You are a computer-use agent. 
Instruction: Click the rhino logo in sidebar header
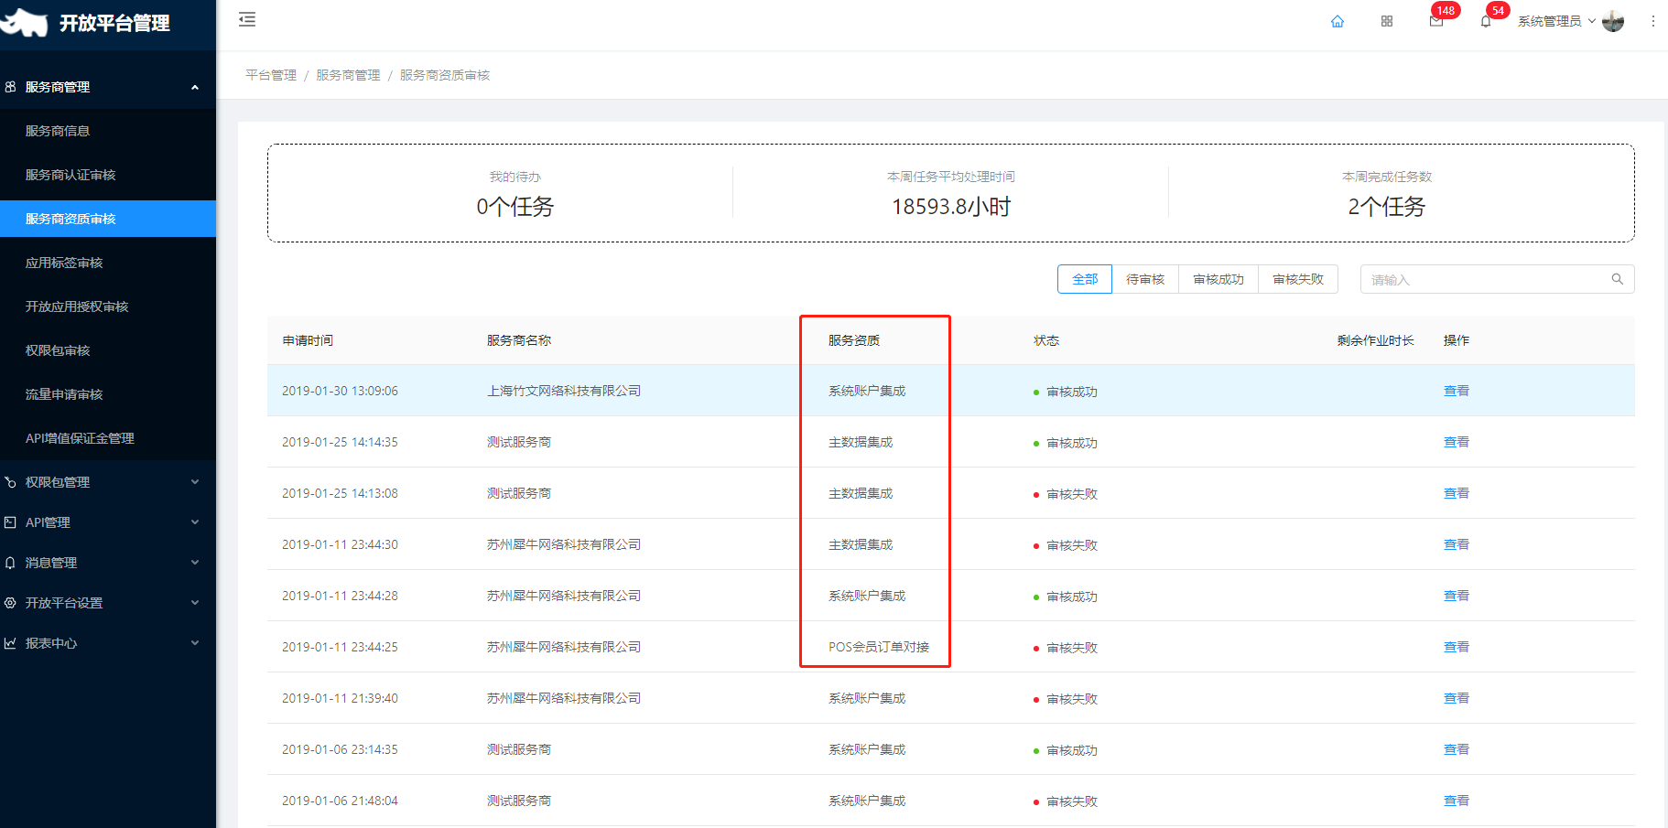click(x=24, y=22)
